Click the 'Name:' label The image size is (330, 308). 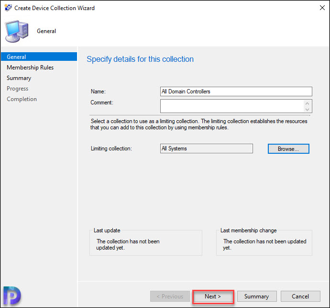(99, 91)
